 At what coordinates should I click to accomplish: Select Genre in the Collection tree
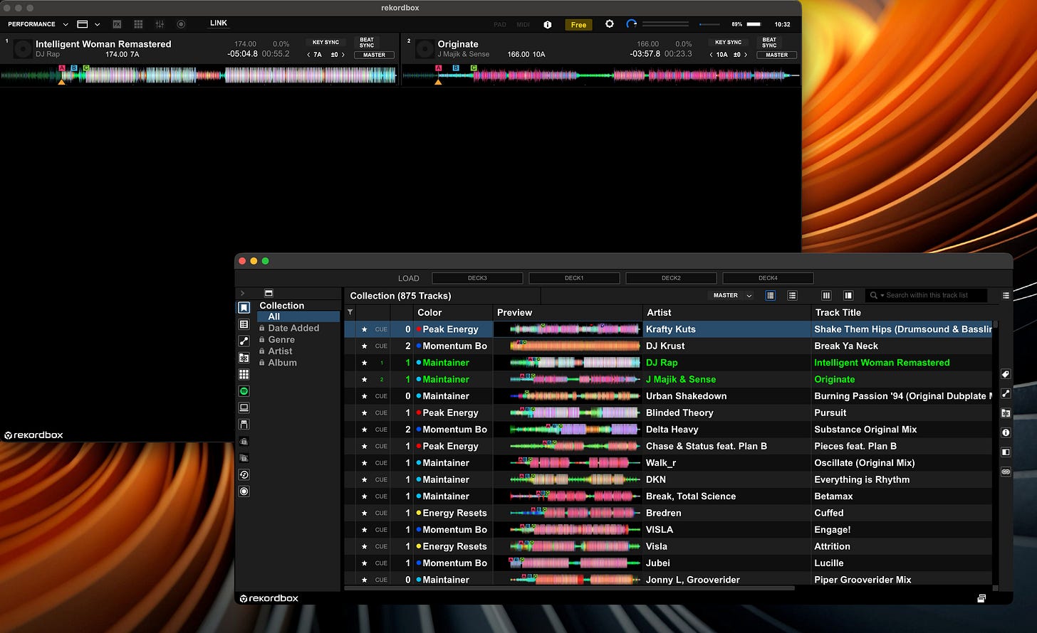point(281,339)
